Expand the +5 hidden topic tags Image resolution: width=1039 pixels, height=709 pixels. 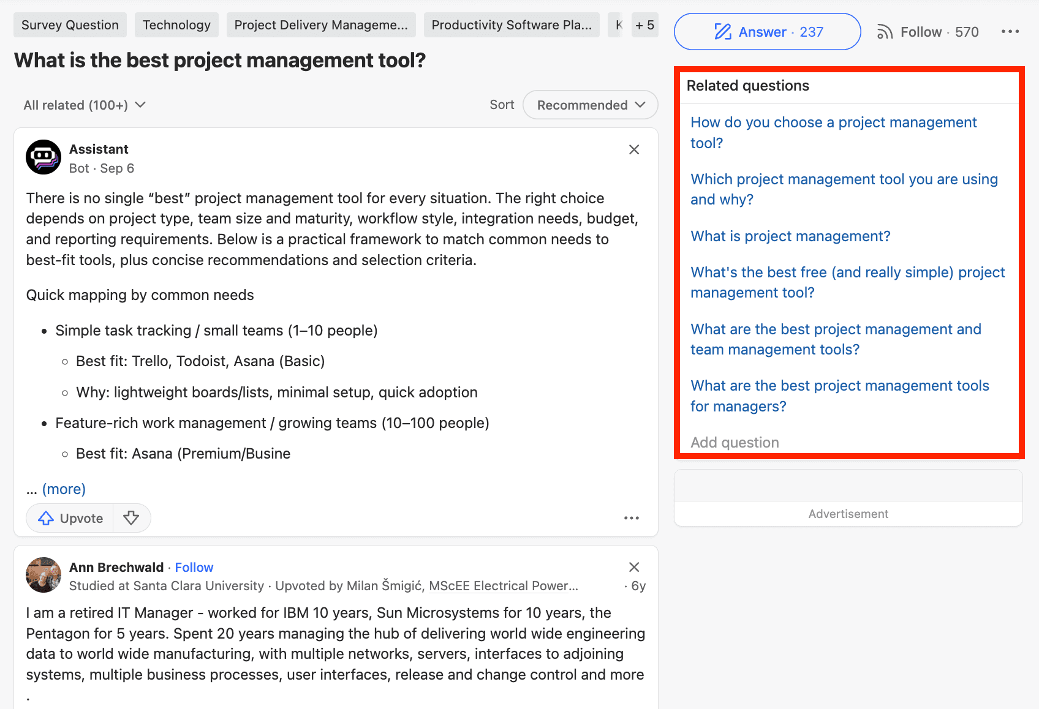[644, 25]
